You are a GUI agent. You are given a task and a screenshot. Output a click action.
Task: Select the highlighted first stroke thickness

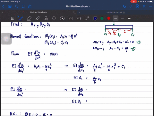click(116, 18)
